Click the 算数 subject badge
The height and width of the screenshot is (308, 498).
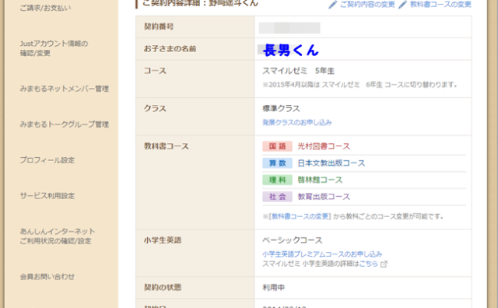(x=277, y=163)
